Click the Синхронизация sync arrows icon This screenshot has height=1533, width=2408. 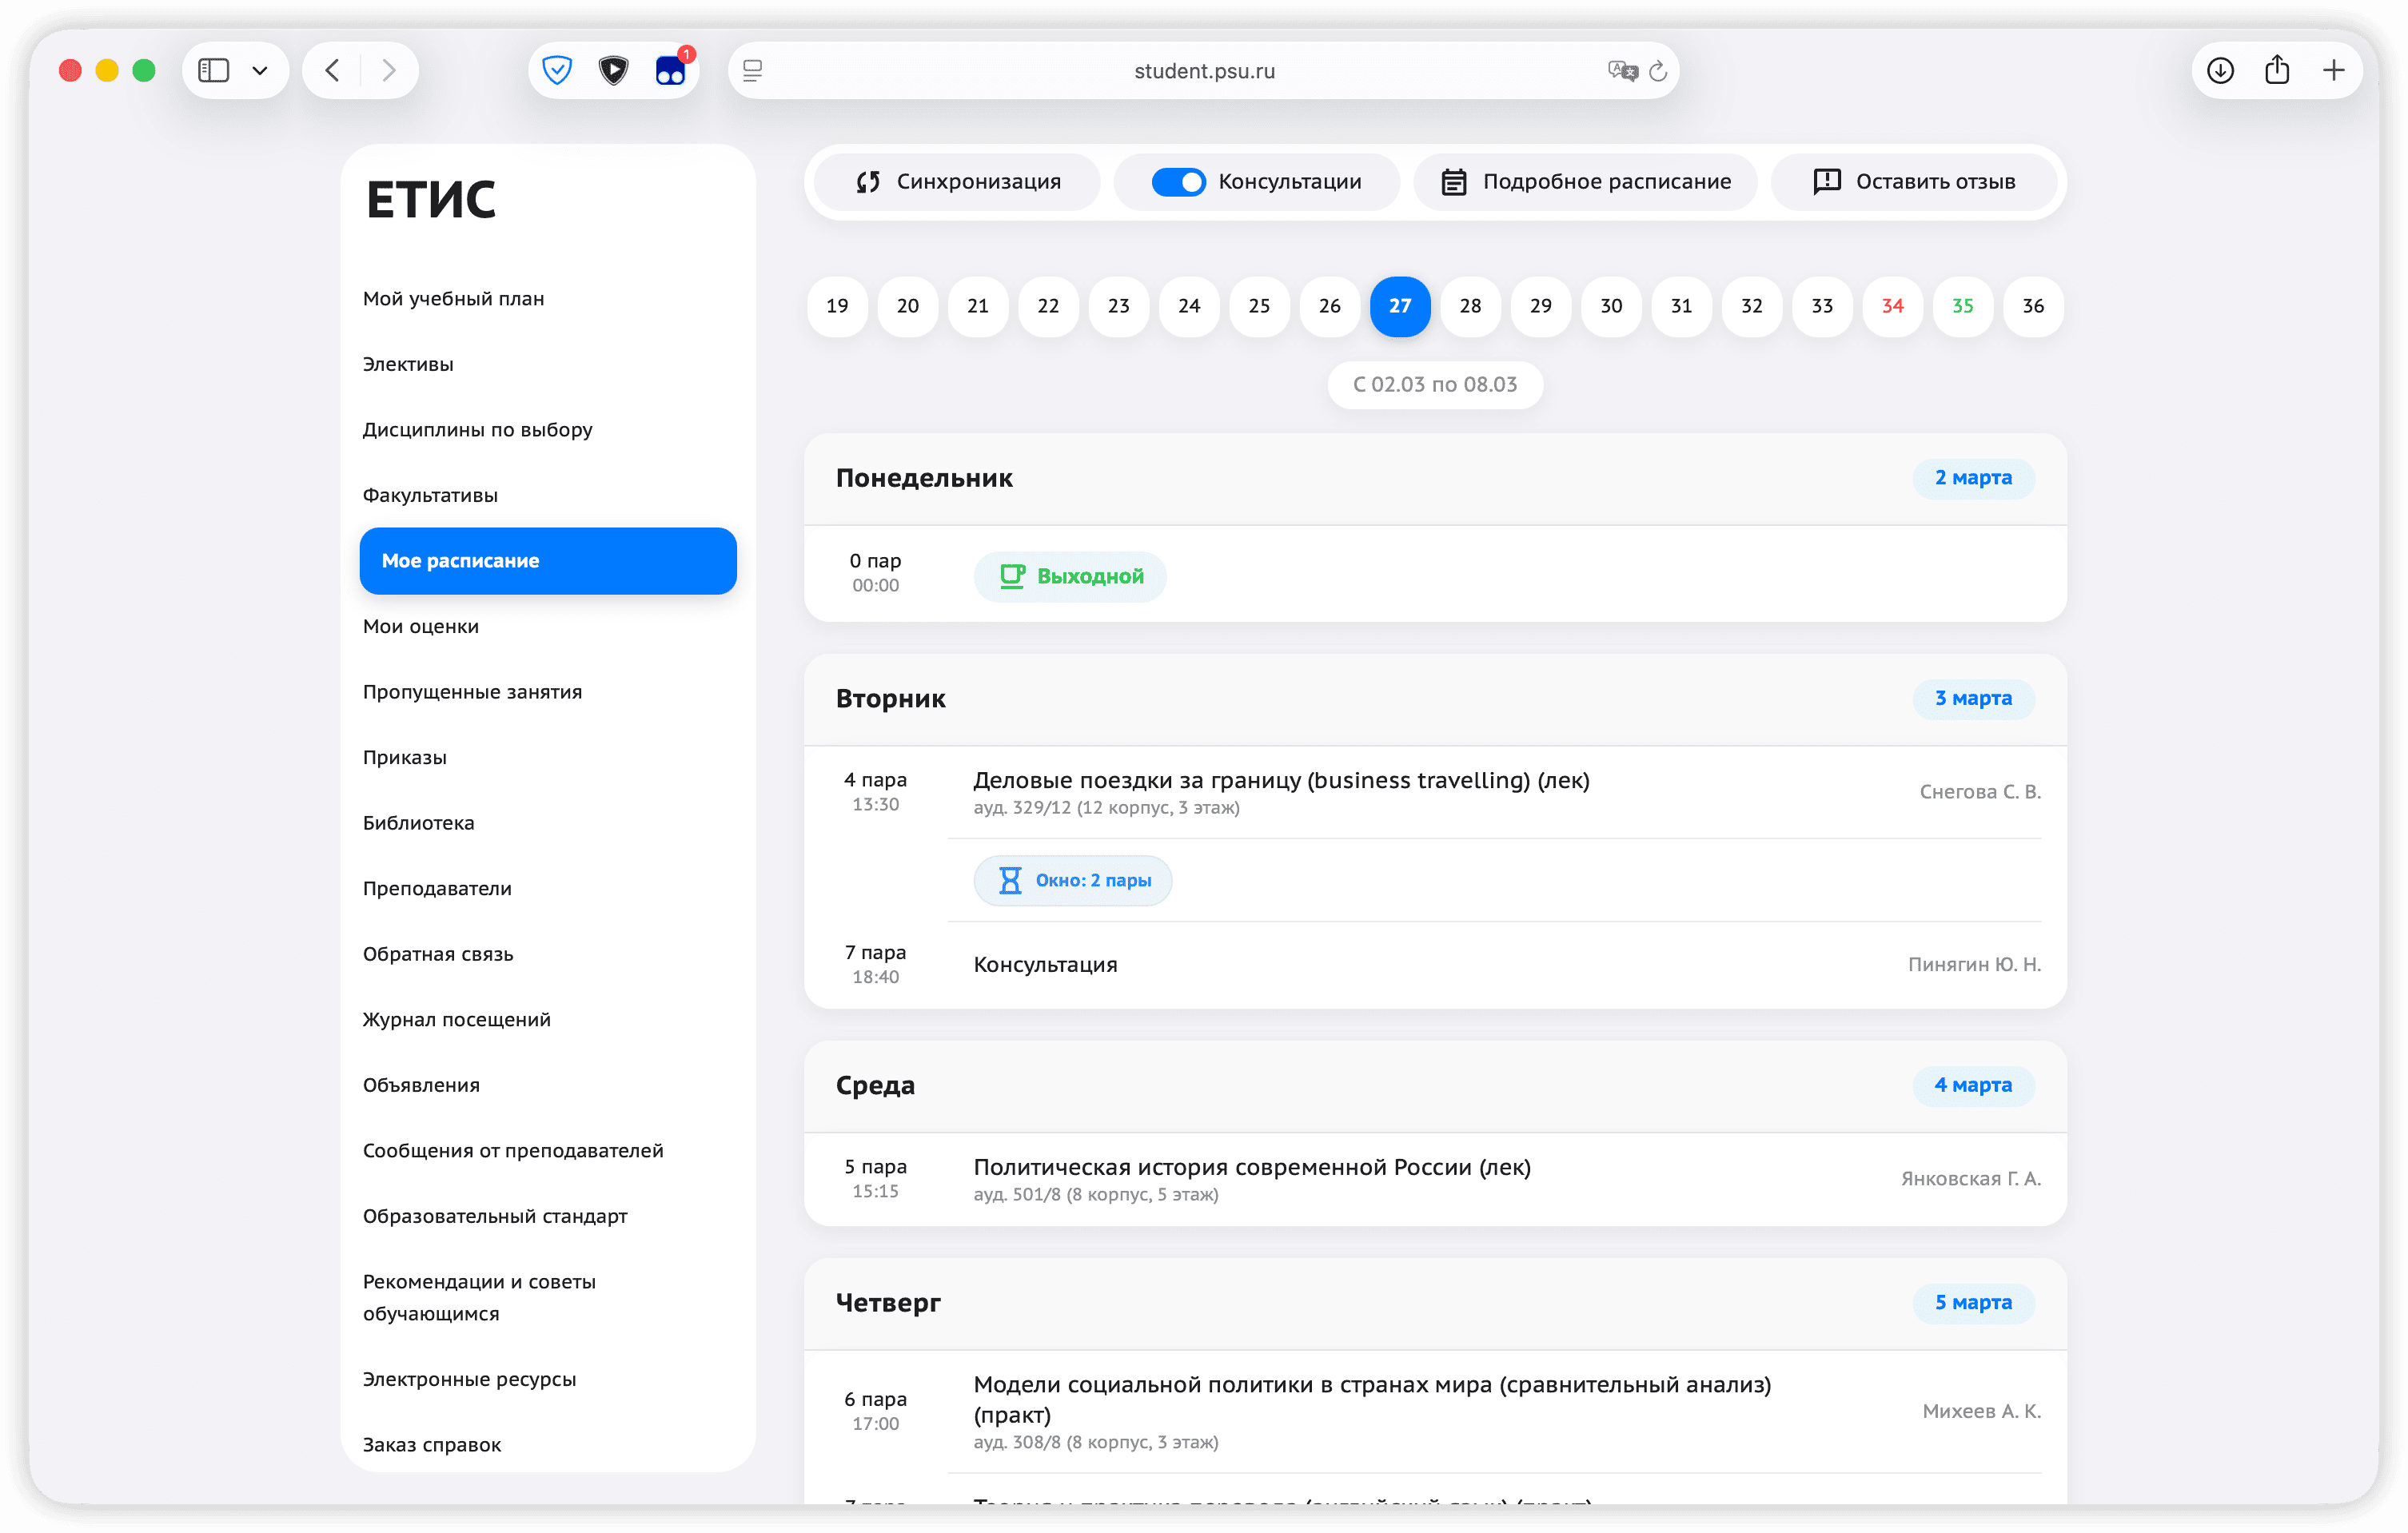click(x=867, y=182)
